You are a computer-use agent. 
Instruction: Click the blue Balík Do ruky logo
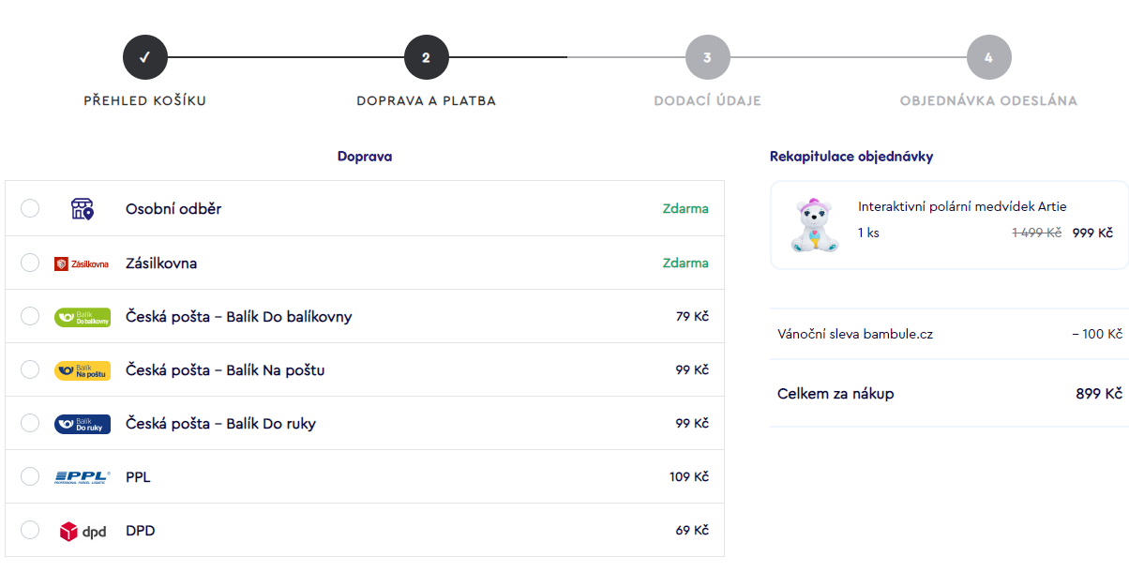point(83,424)
